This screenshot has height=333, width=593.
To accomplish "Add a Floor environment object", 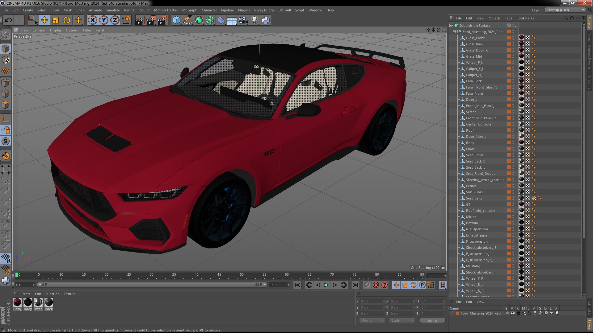I will 232,20.
